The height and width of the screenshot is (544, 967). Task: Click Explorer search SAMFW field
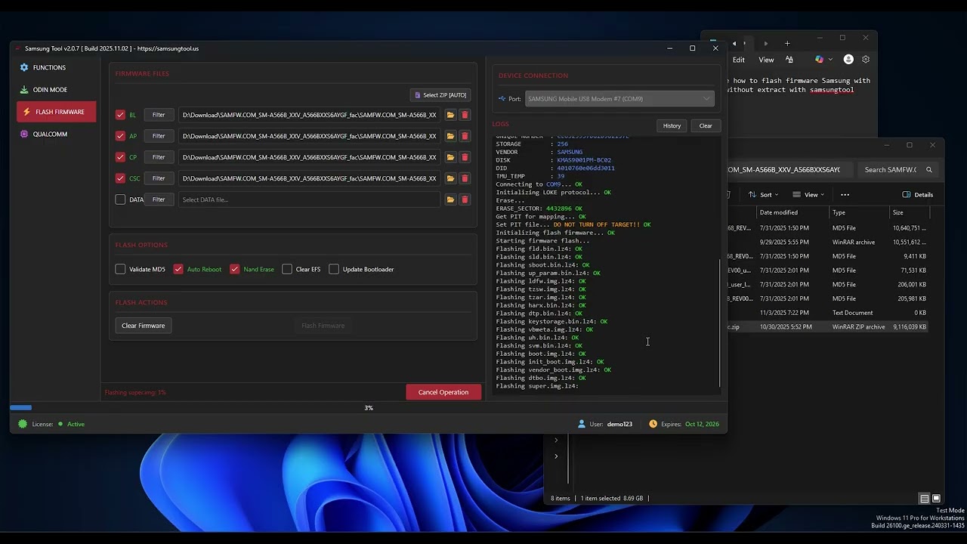point(898,170)
